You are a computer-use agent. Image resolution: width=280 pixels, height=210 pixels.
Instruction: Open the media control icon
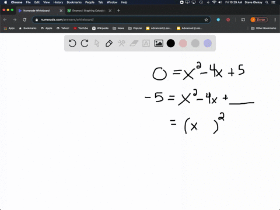(x=243, y=20)
